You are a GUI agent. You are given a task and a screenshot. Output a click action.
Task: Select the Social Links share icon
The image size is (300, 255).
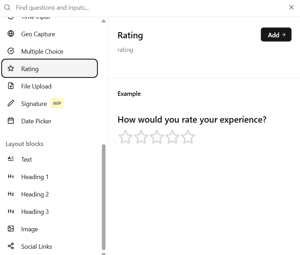coord(11,246)
